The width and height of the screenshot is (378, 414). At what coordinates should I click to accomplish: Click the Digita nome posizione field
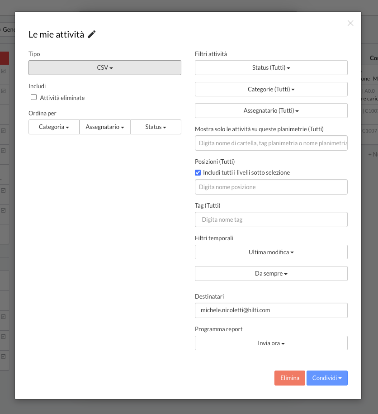click(x=271, y=187)
